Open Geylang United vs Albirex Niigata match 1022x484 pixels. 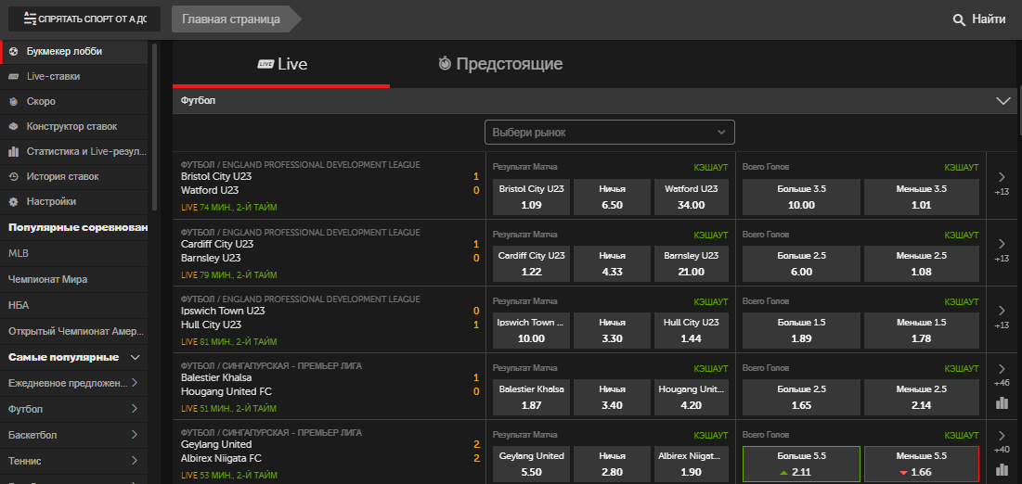pos(330,452)
